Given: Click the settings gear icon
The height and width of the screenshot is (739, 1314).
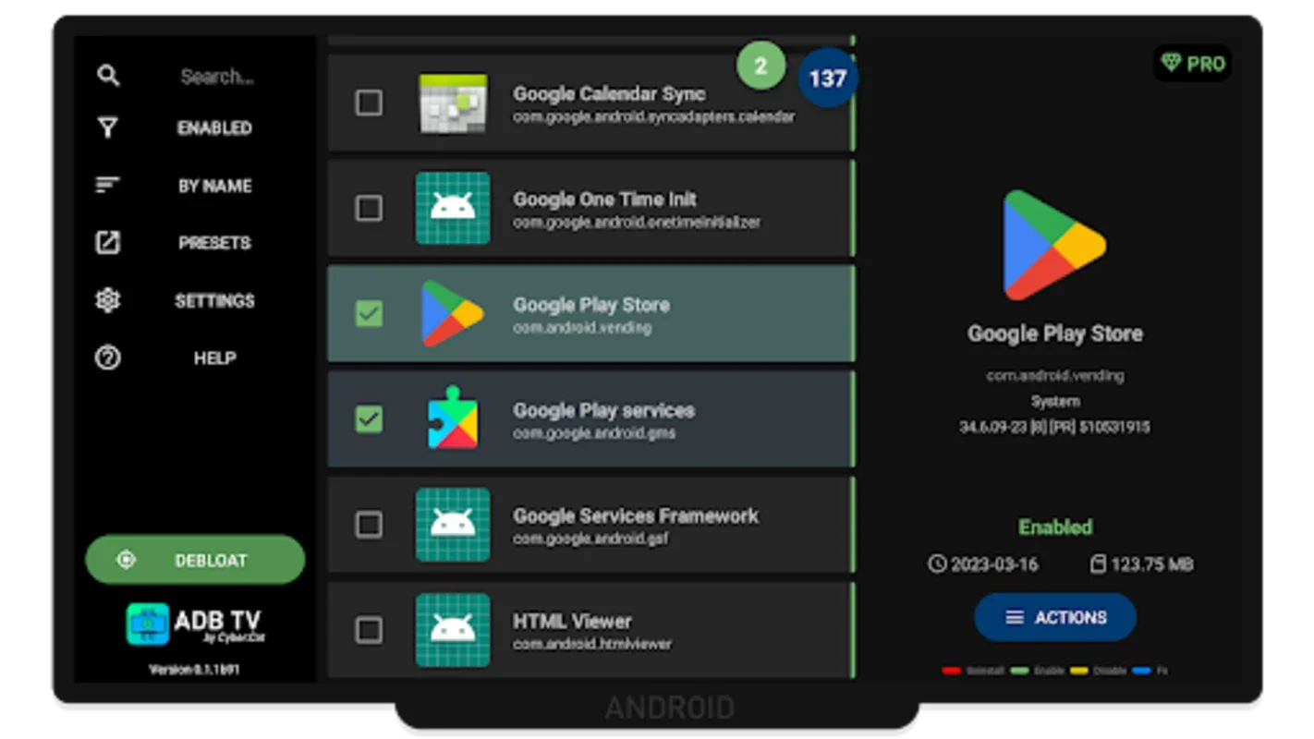Looking at the screenshot, I should pyautogui.click(x=108, y=300).
